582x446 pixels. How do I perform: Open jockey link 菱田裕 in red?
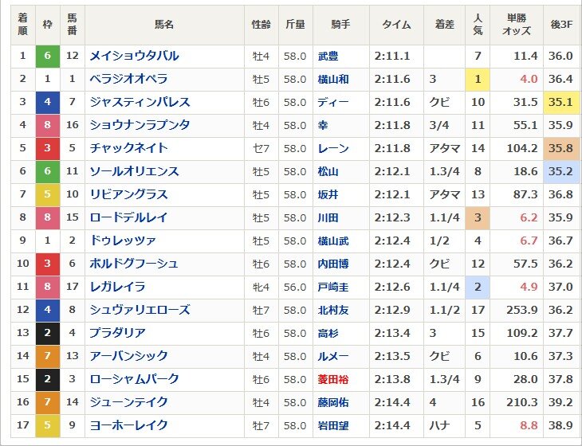(x=333, y=380)
